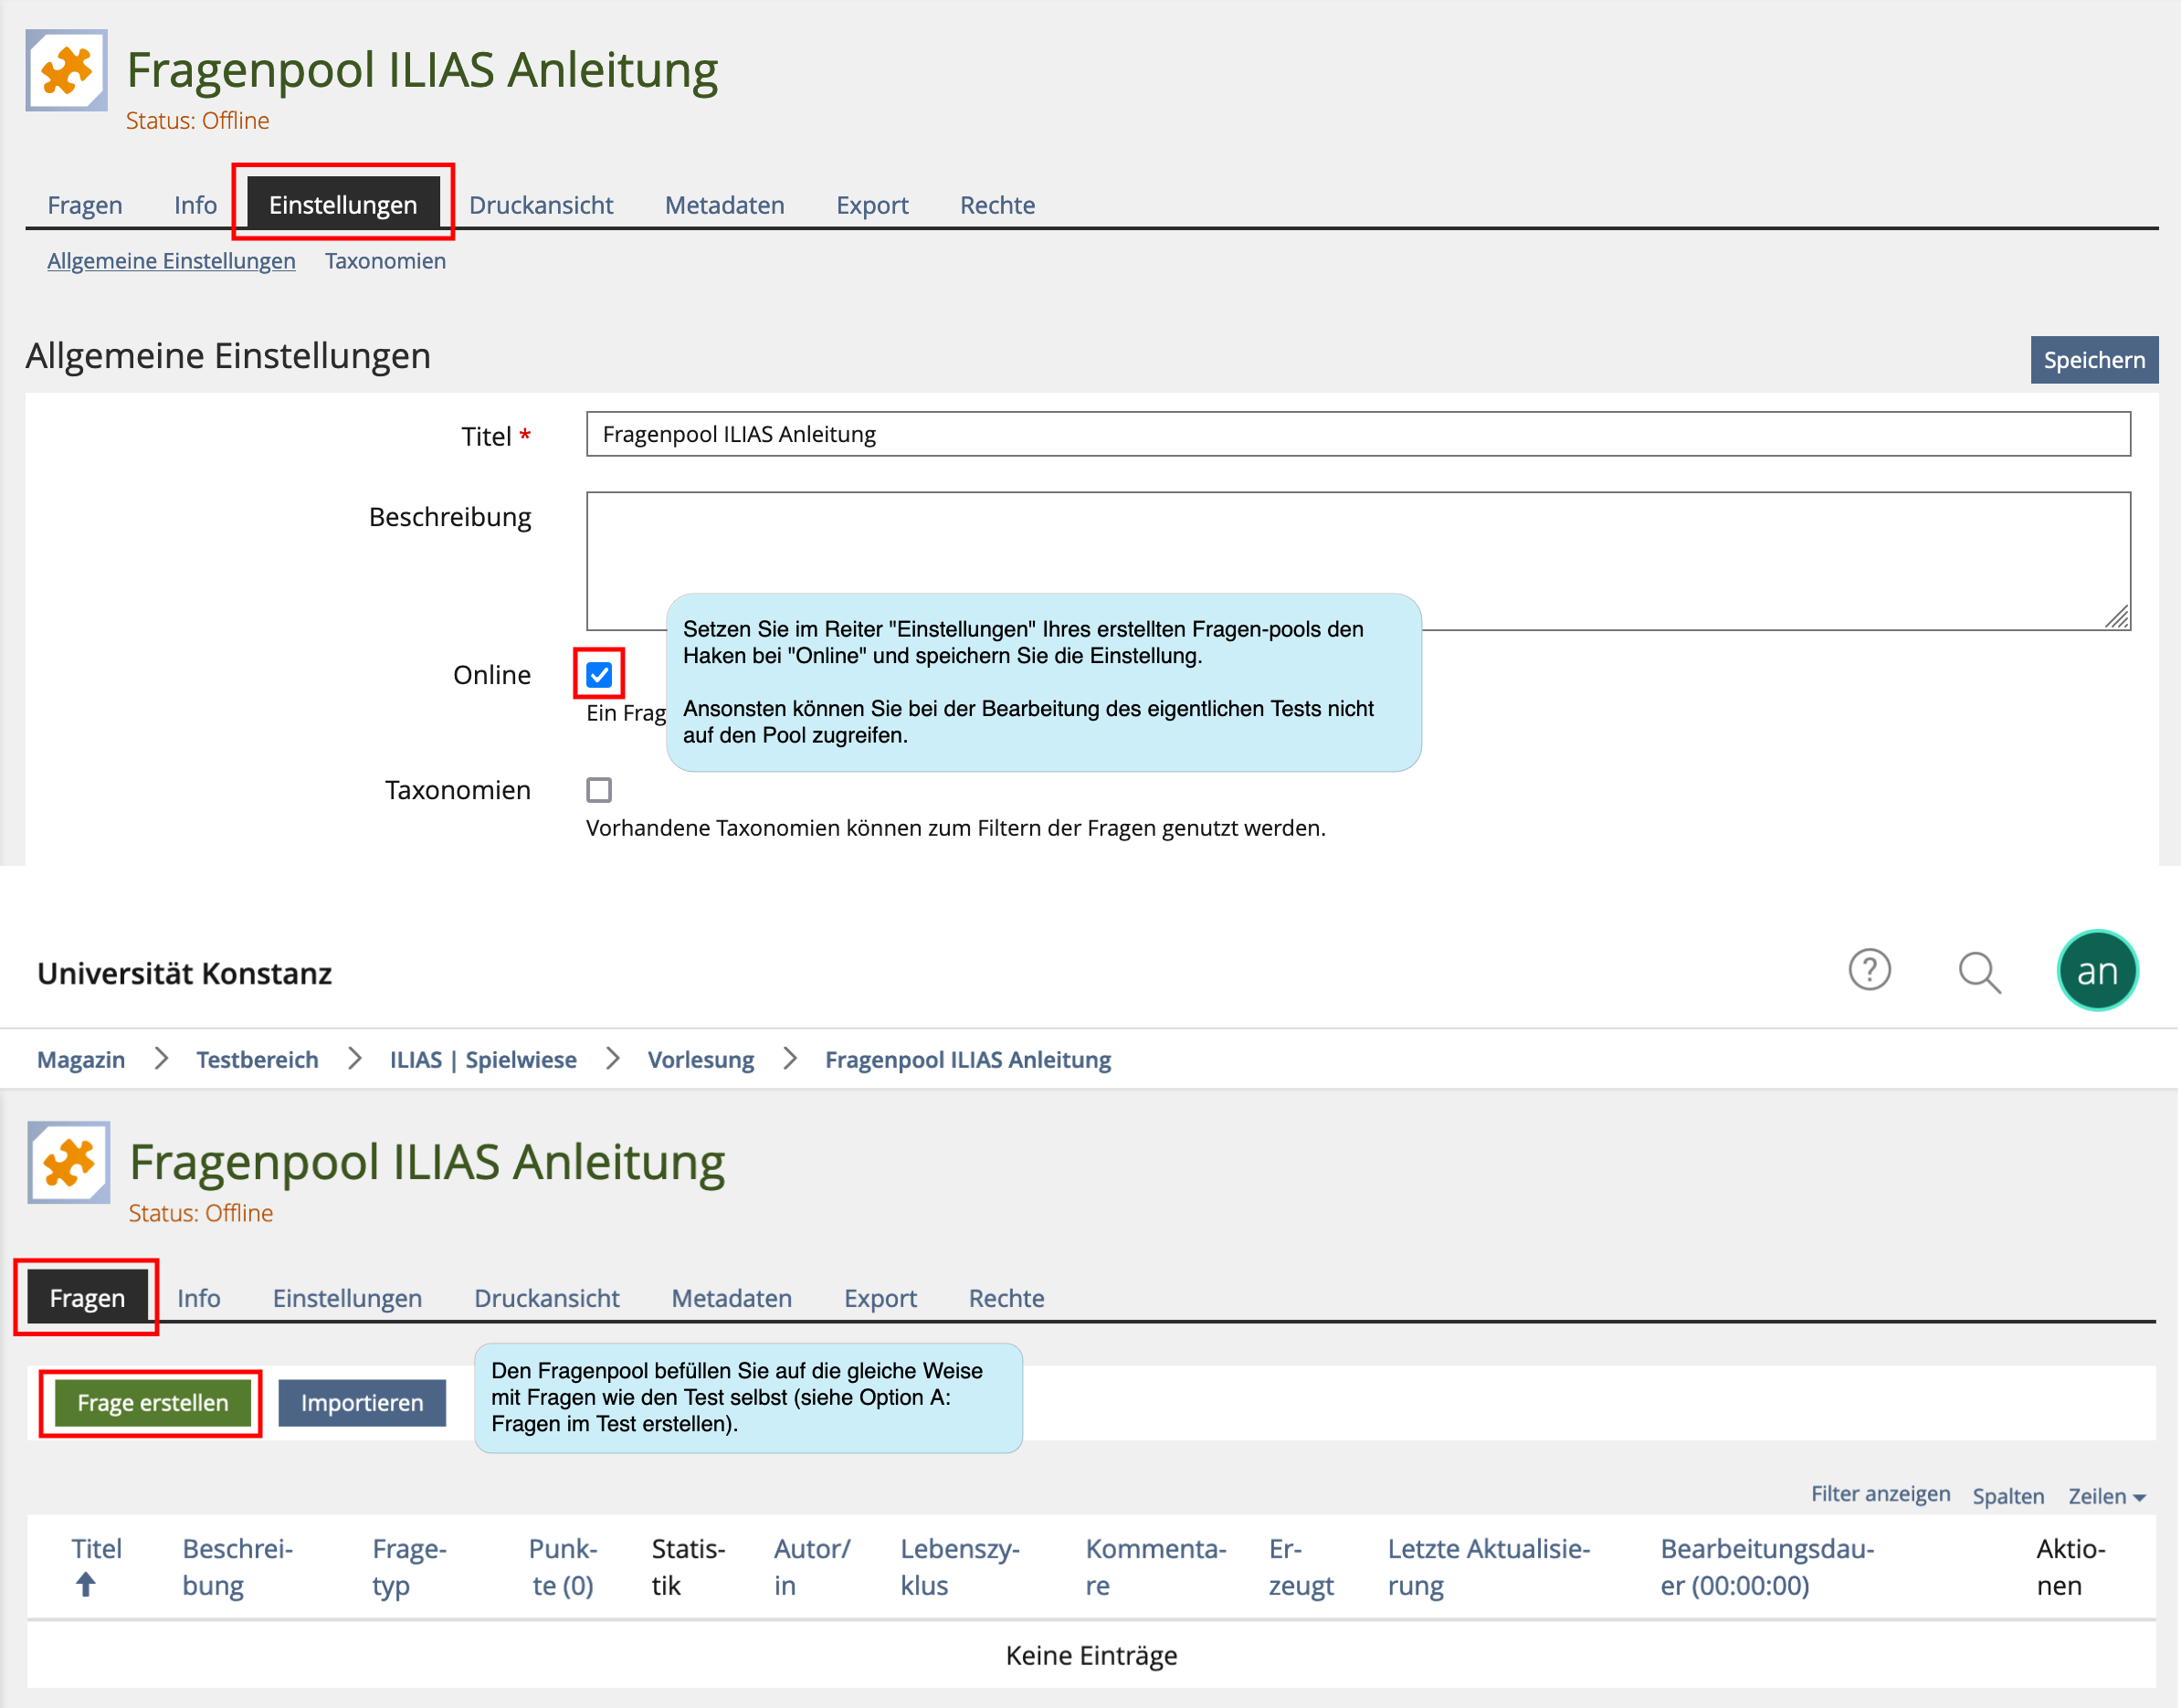This screenshot has width=2181, height=1708.
Task: Click the Speichern button
Action: click(x=2095, y=360)
